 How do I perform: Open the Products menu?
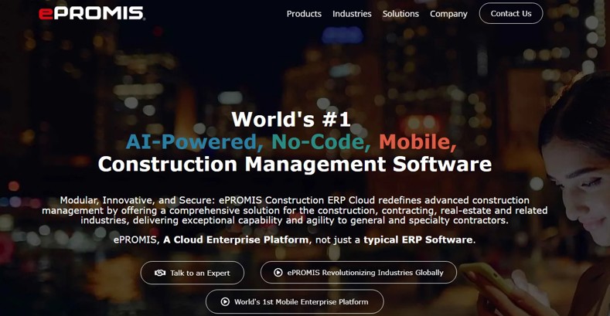click(304, 14)
